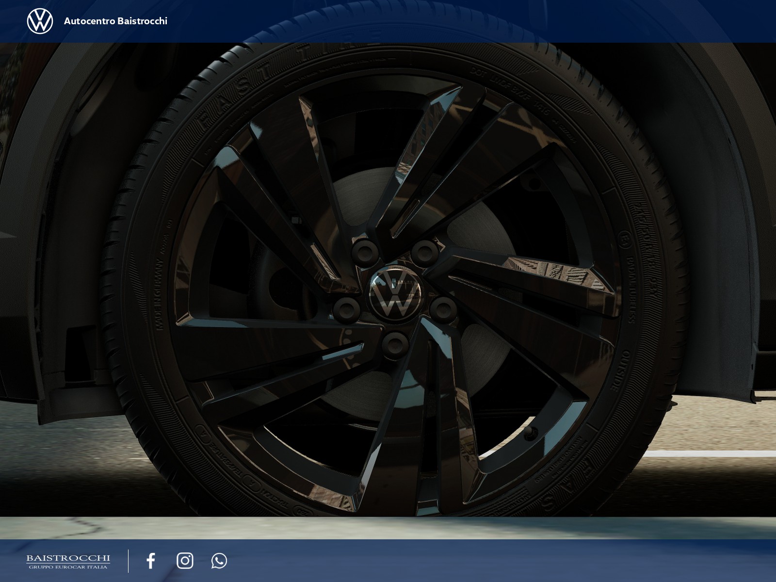Click the lug bolt right of the emblem
Image resolution: width=776 pixels, height=582 pixels.
[x=443, y=309]
